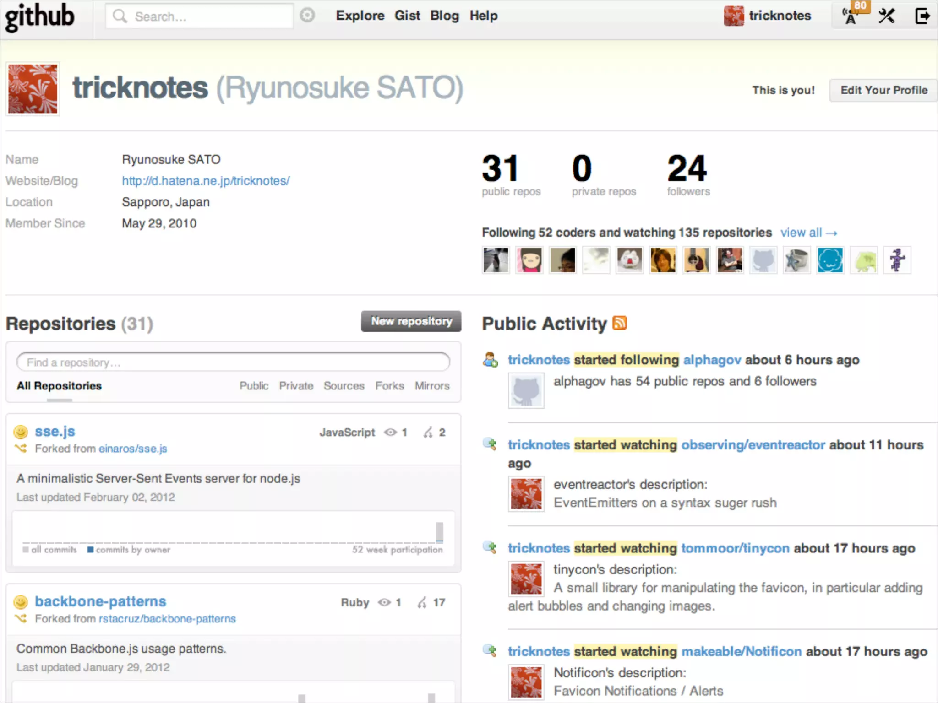
Task: Click first followed coder avatar thumbnail
Action: (496, 260)
